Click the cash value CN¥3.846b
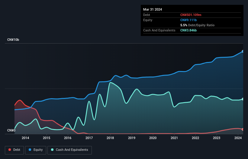 (x=188, y=30)
